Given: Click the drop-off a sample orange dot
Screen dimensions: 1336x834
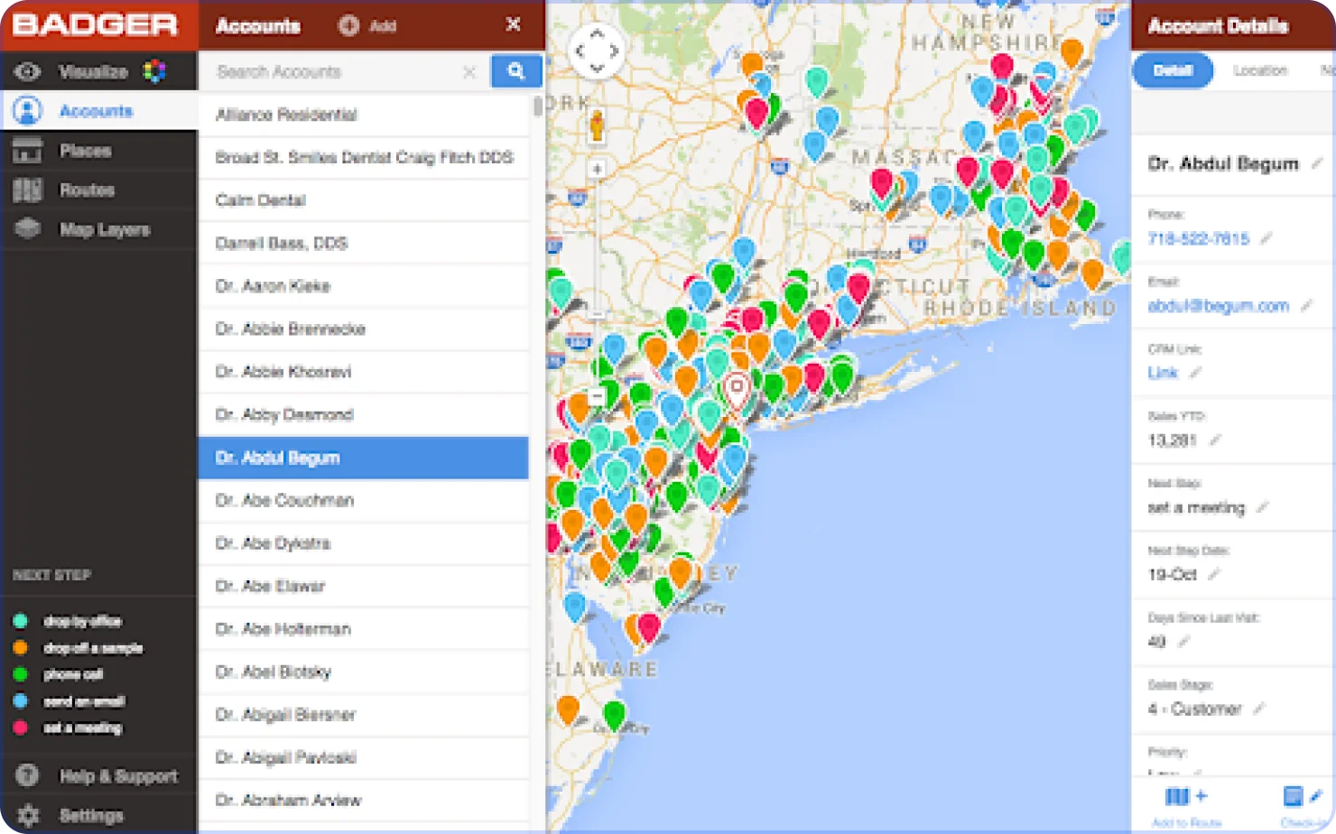Looking at the screenshot, I should [20, 648].
